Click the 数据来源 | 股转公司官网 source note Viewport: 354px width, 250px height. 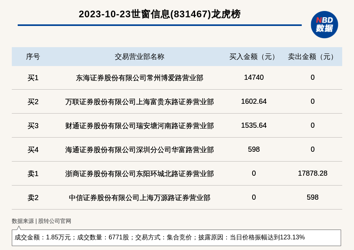tap(41, 221)
